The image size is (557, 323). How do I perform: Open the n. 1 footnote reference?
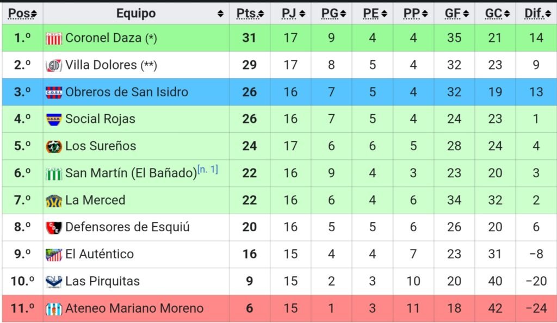tap(208, 169)
